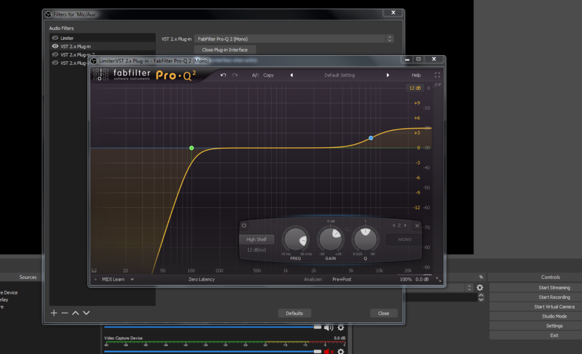This screenshot has width=582, height=354.
Task: Click the Sources panel header
Action: (28, 277)
